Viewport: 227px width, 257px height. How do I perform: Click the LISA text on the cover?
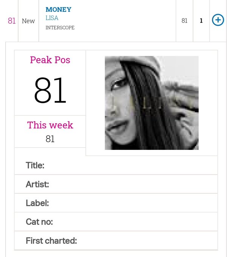click(x=152, y=103)
